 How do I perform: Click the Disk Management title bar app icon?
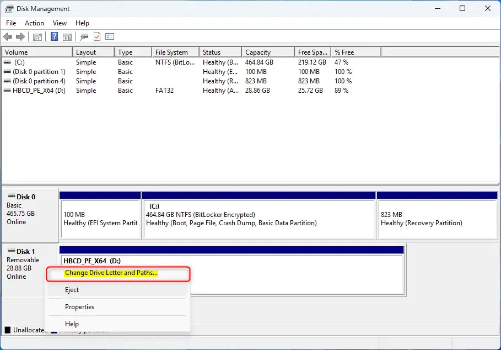(9, 9)
